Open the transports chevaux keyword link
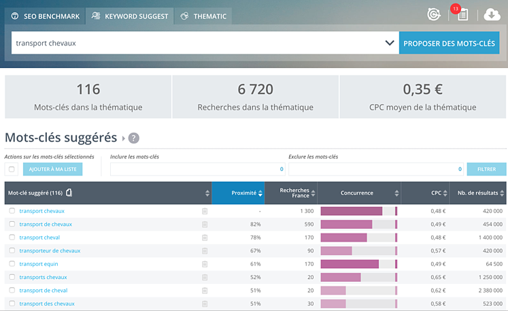The width and height of the screenshot is (508, 311). [43, 277]
